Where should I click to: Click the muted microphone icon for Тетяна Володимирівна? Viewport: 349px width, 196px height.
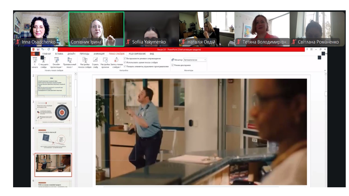pyautogui.click(x=239, y=42)
